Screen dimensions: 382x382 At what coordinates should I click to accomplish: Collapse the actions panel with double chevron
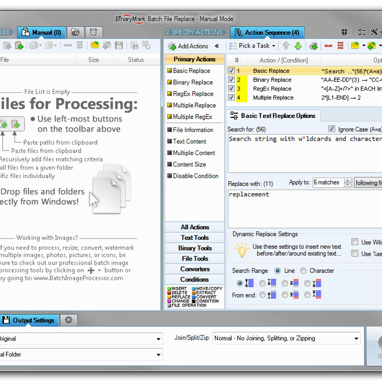(217, 46)
